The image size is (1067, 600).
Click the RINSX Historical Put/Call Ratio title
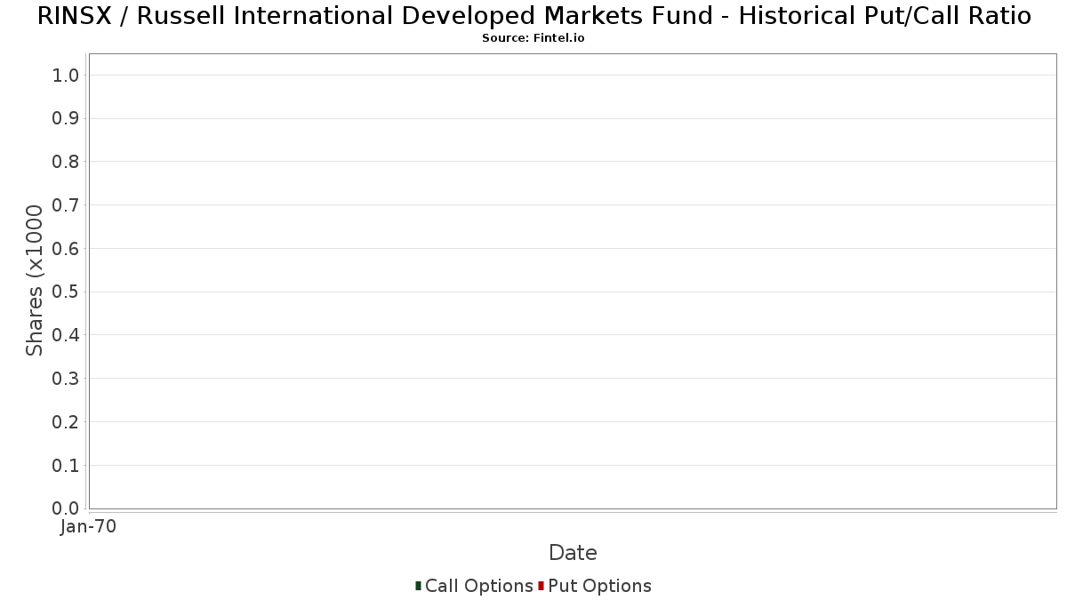[x=533, y=16]
